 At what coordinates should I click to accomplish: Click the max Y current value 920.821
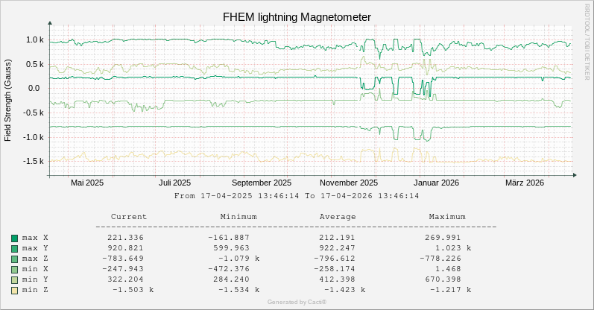point(125,248)
